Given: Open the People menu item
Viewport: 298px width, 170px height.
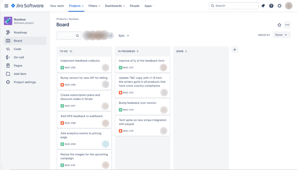Looking at the screenshot, I should coord(134,6).
